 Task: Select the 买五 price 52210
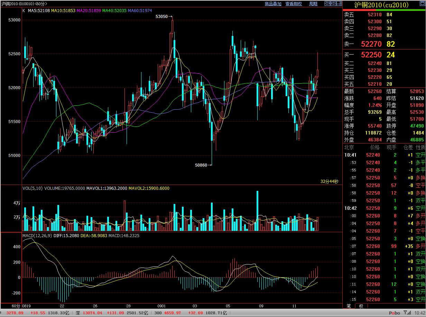pos(375,84)
